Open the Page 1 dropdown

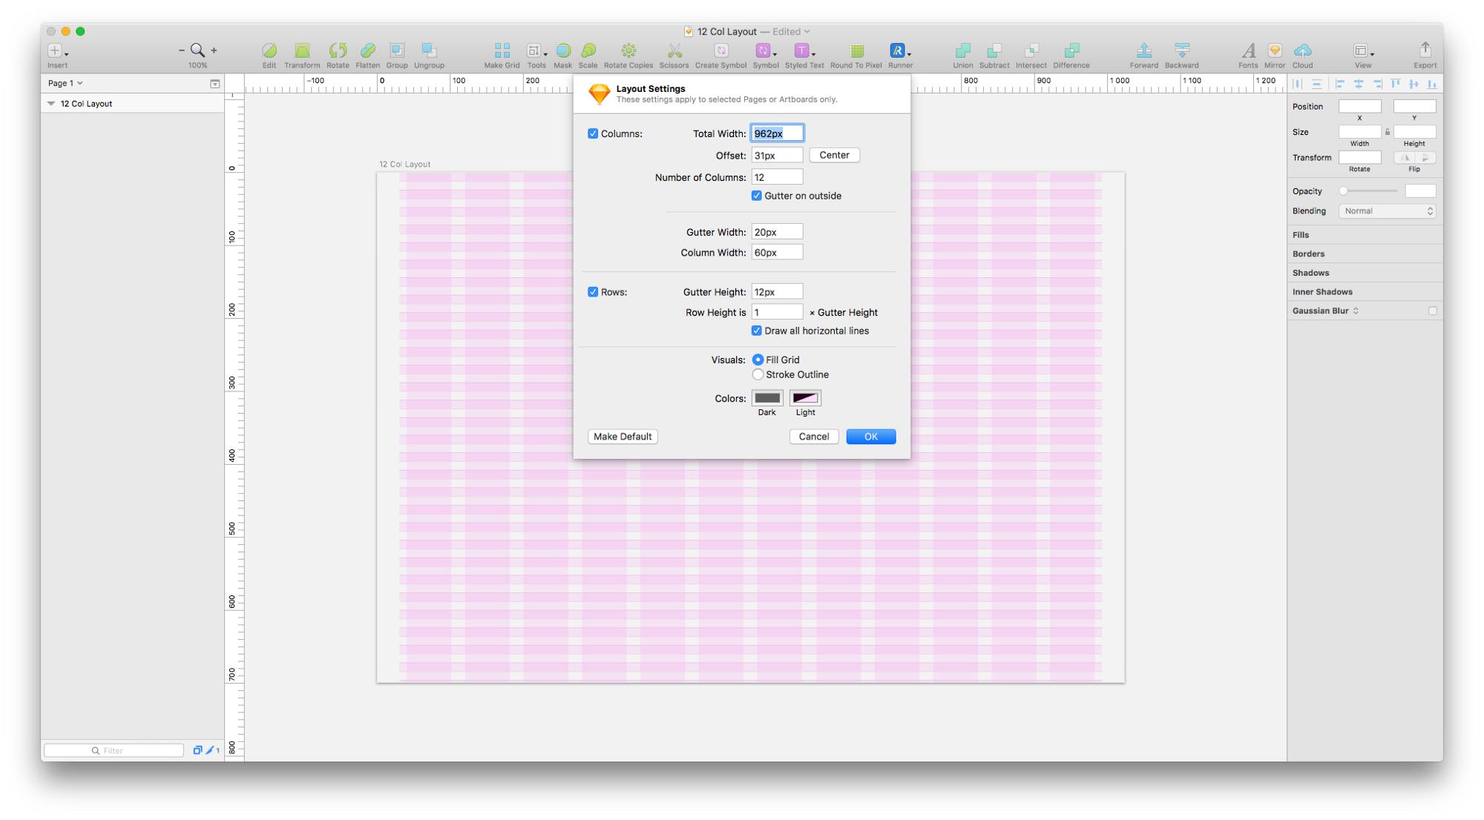[x=65, y=83]
